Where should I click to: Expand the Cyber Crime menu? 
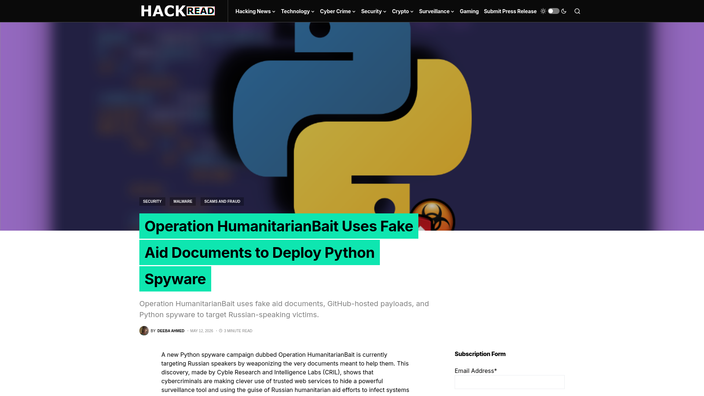(x=338, y=11)
